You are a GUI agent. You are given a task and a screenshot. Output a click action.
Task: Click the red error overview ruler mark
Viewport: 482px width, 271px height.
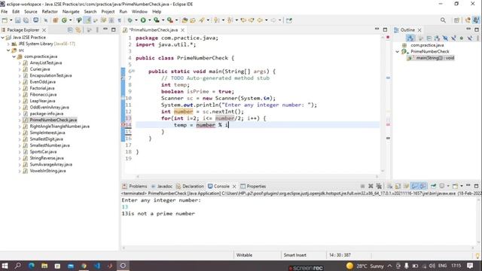[388, 125]
